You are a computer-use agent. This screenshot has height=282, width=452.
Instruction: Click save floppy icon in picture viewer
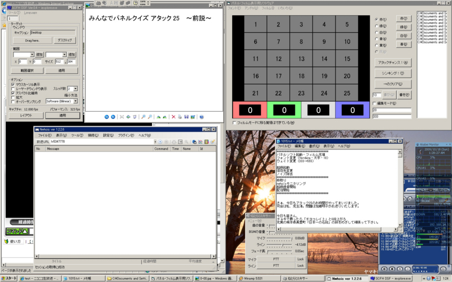[x=186, y=117]
